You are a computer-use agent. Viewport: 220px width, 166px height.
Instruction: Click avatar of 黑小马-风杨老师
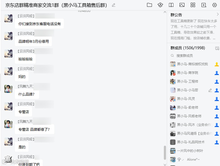pyautogui.click(x=173, y=116)
